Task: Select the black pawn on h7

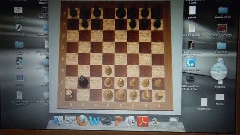Action: coord(157,23)
